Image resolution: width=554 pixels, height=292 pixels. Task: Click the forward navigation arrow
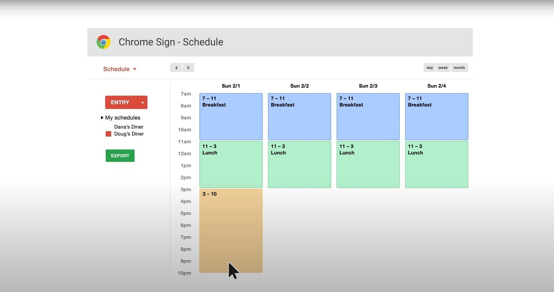pyautogui.click(x=188, y=67)
